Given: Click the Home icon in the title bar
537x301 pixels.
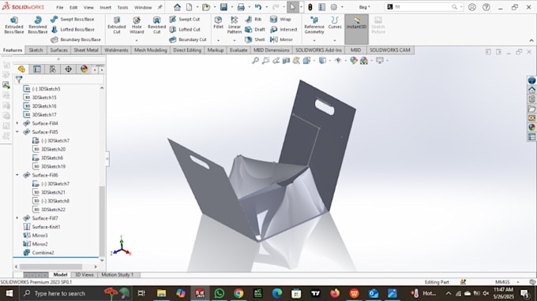Looking at the screenshot, I should click(x=177, y=7).
